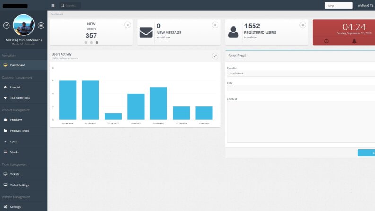Click the TS3 Admin List rocket icon
Image resolution: width=375 pixels, height=211 pixels.
click(x=5, y=98)
